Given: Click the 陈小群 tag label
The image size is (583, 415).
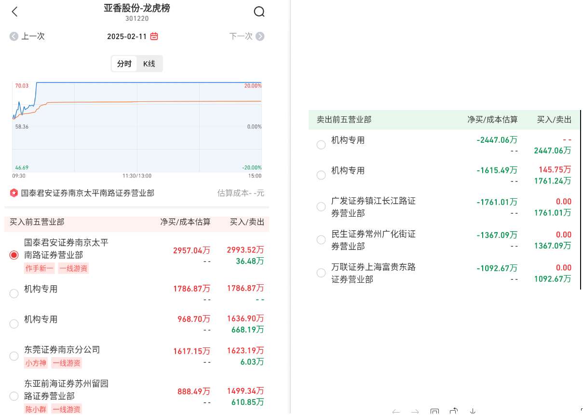Looking at the screenshot, I should (36, 409).
